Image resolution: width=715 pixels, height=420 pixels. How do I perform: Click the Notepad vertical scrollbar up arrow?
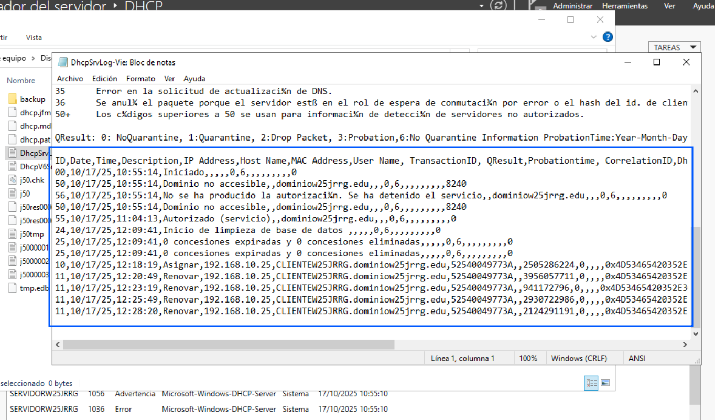(x=696, y=91)
